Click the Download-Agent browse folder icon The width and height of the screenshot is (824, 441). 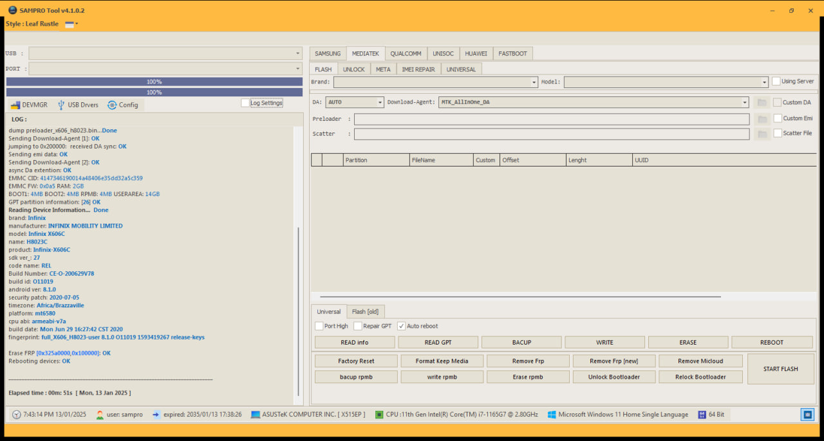click(x=762, y=102)
